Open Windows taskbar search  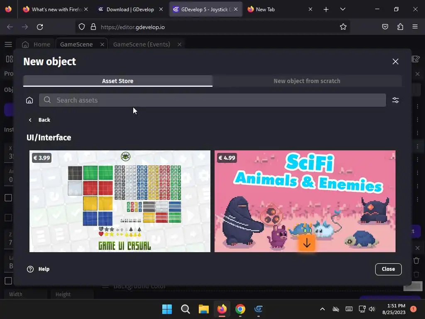coord(186,309)
